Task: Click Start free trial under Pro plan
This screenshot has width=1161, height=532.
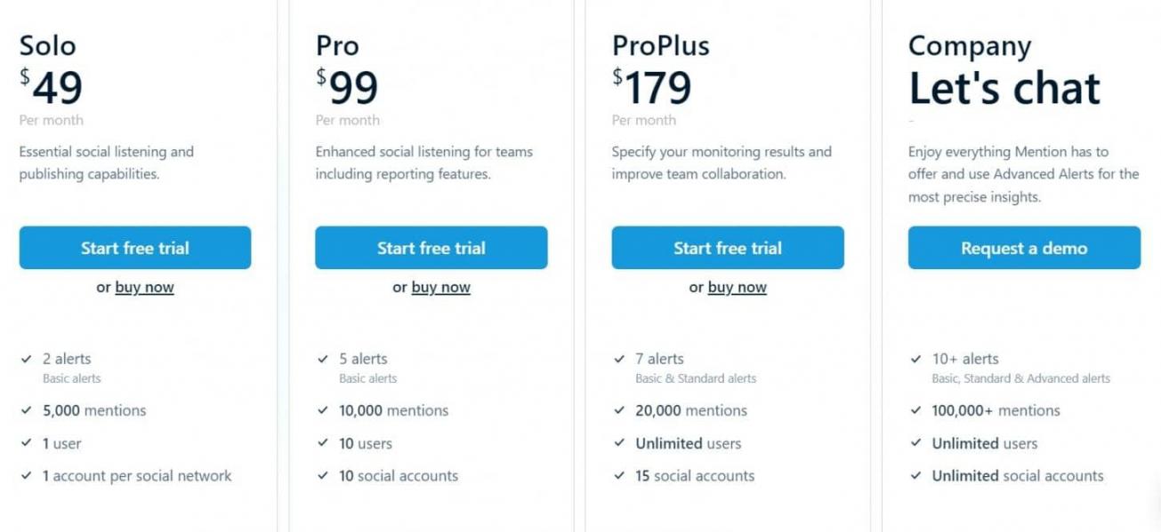Action: click(x=431, y=248)
